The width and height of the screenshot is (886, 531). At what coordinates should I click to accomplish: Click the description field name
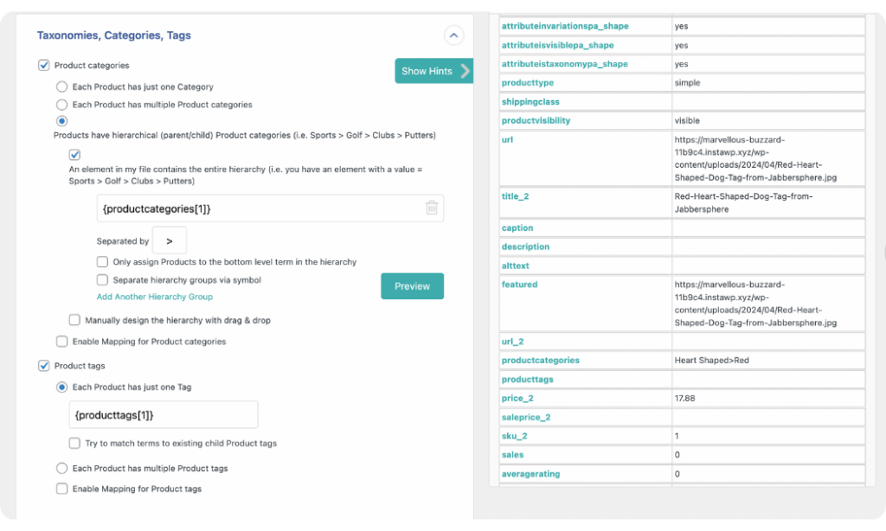tap(525, 246)
